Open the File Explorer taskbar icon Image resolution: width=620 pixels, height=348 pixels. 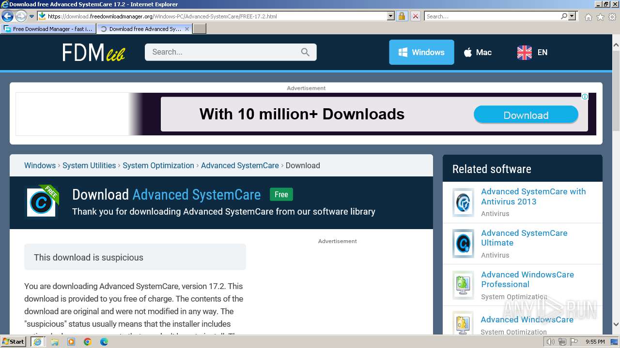(x=55, y=342)
